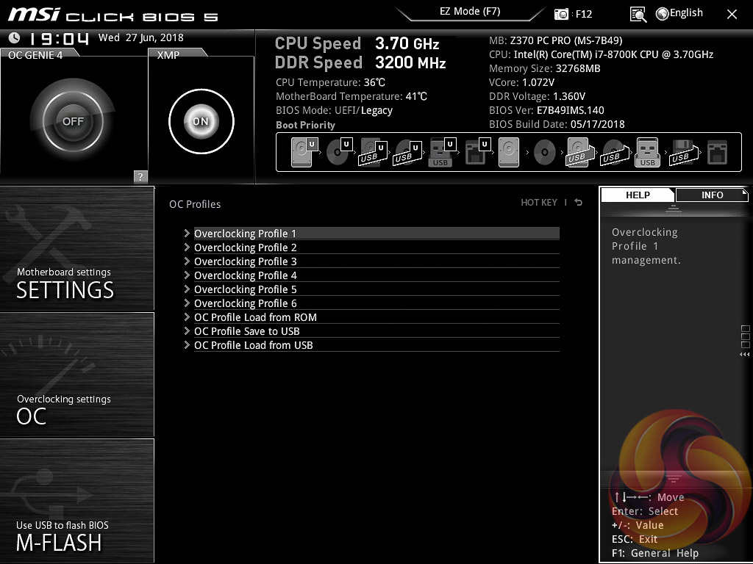Open the M-FLASH BIOS flashing section
Image resolution: width=753 pixels, height=564 pixels.
pyautogui.click(x=76, y=501)
